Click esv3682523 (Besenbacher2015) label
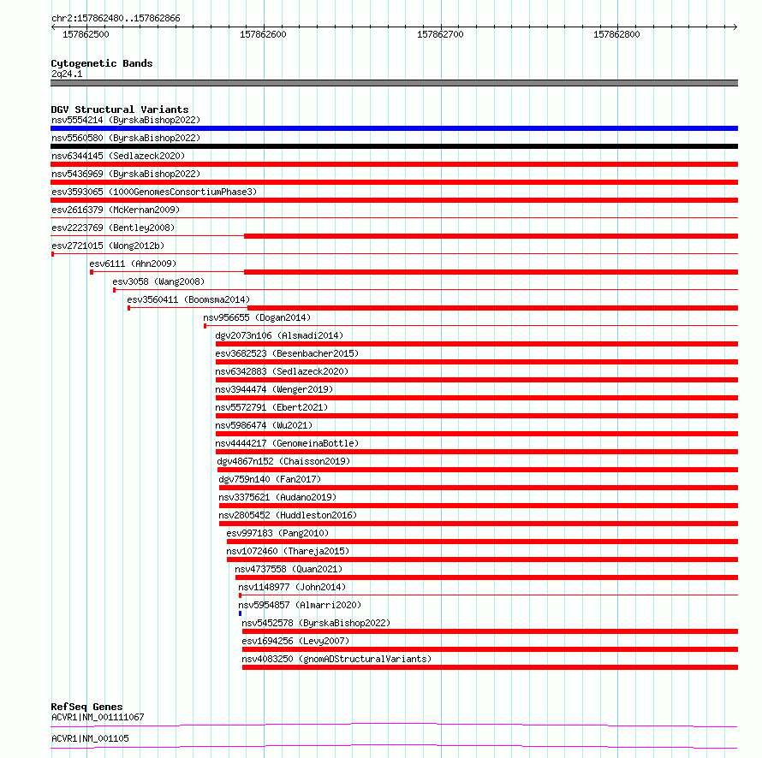762x758 pixels. (x=287, y=353)
